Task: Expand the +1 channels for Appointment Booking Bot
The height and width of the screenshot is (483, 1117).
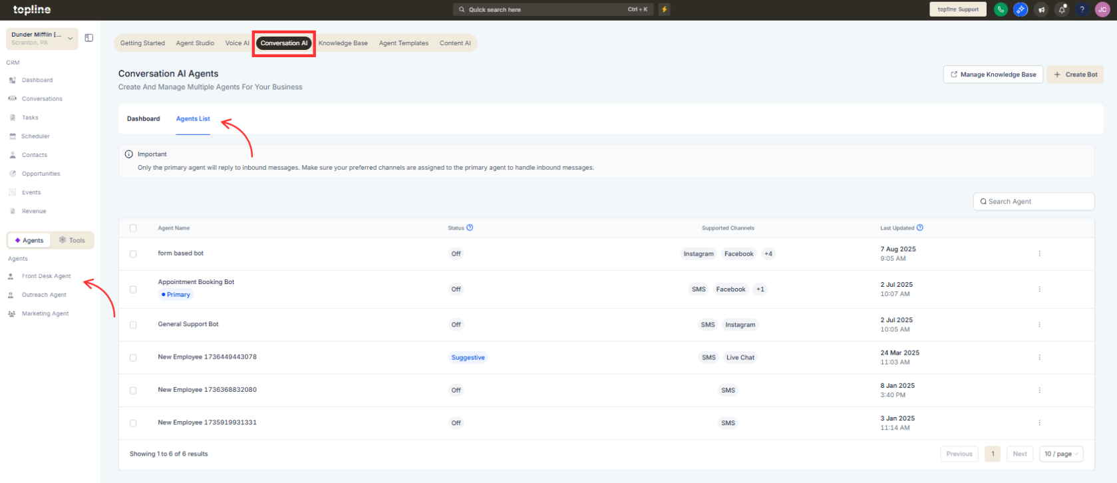Action: (x=760, y=289)
